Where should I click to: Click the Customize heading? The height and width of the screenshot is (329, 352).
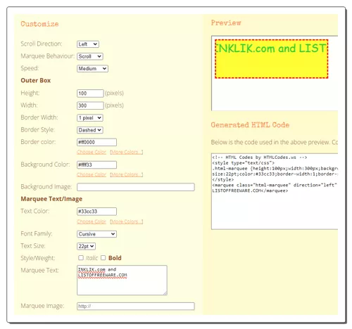pyautogui.click(x=39, y=24)
